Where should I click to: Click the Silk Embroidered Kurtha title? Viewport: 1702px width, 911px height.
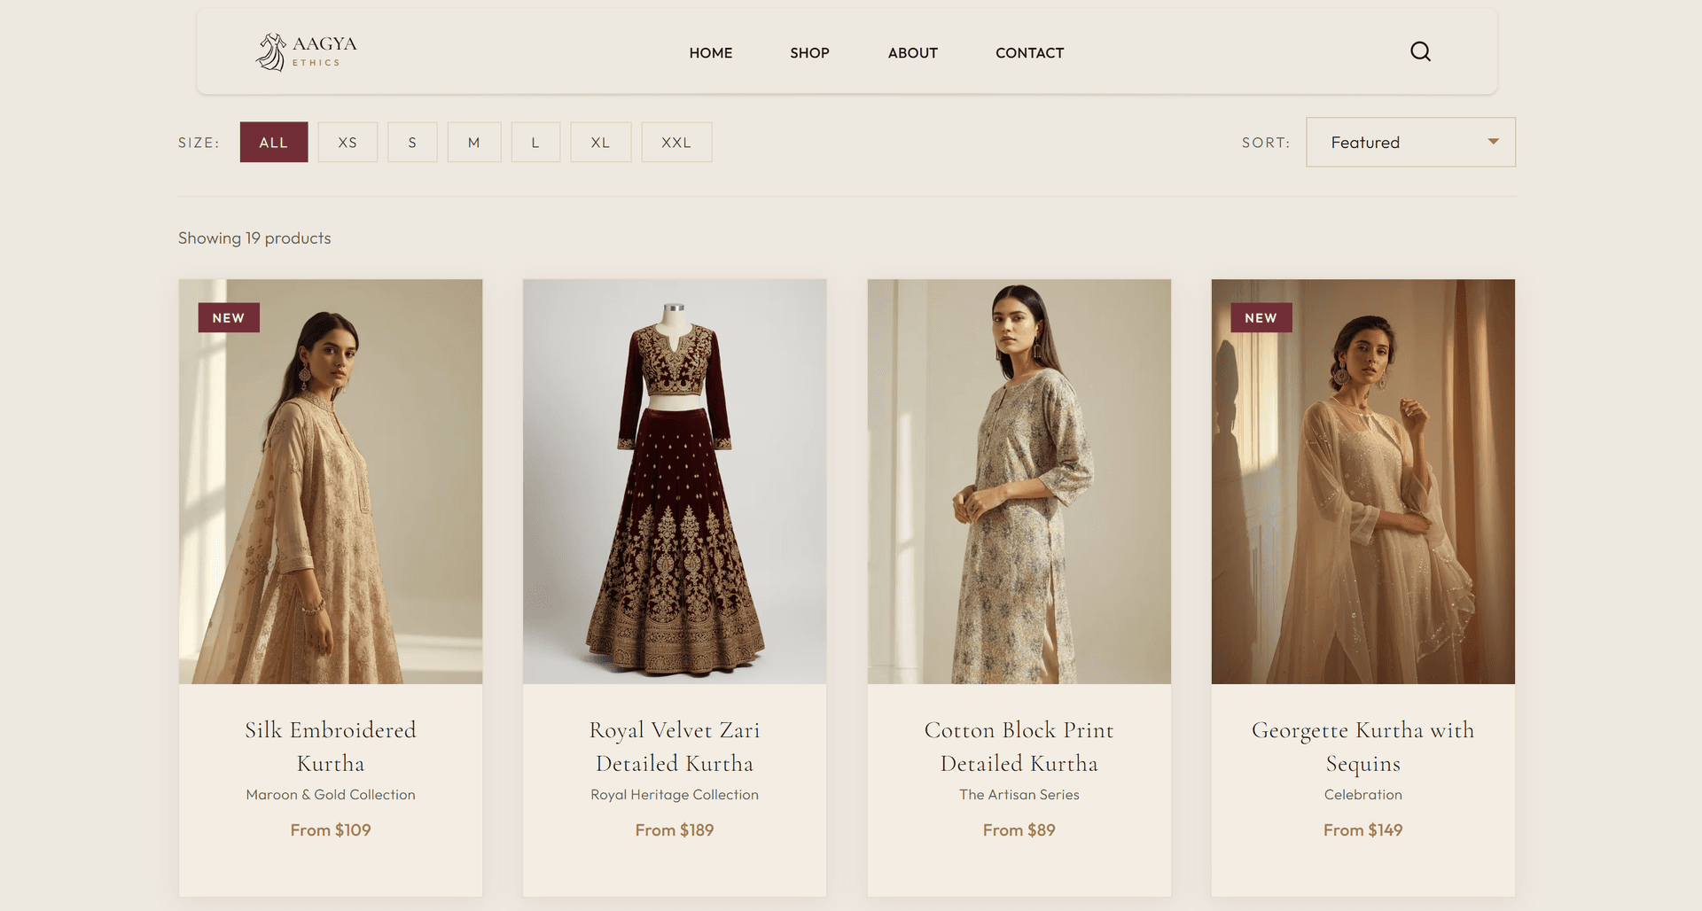point(331,746)
